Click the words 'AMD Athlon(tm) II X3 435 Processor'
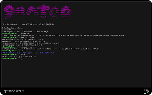This screenshot has height=95, width=152. click(x=86, y=35)
